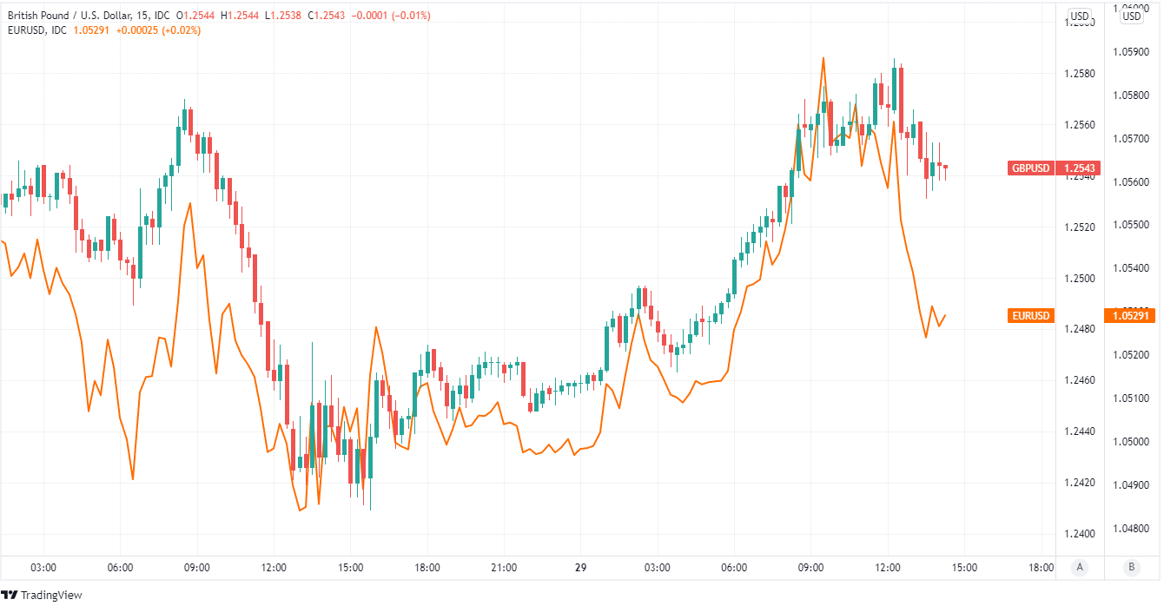
Task: Toggle the A auto-scale button
Action: 1080,568
